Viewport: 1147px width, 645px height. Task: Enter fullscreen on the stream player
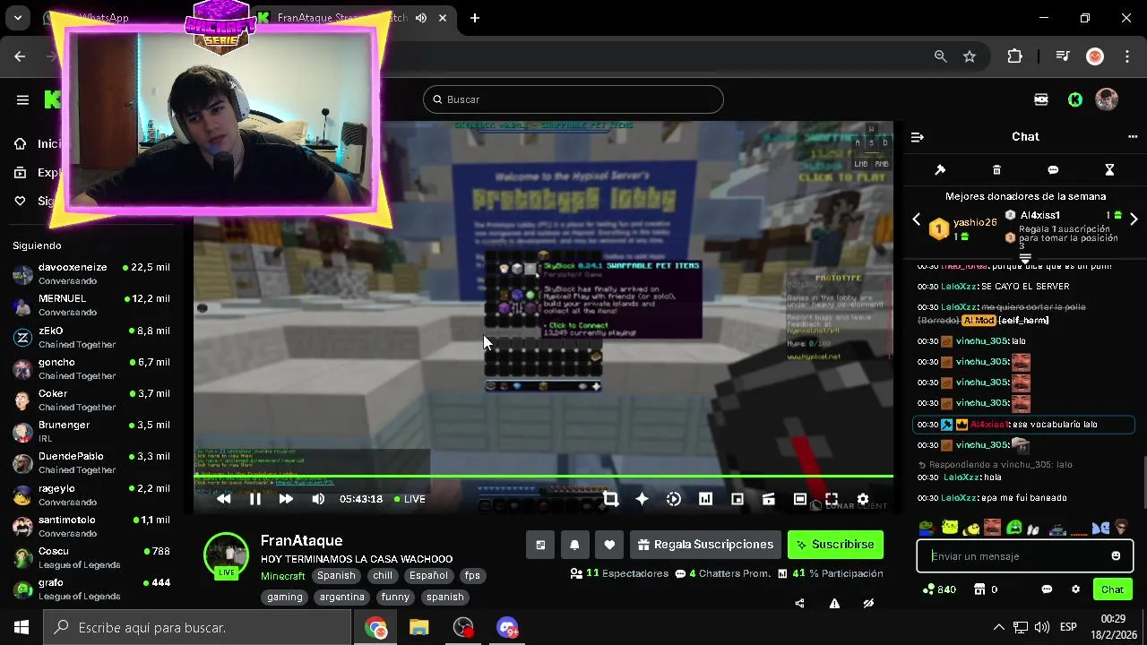(832, 499)
